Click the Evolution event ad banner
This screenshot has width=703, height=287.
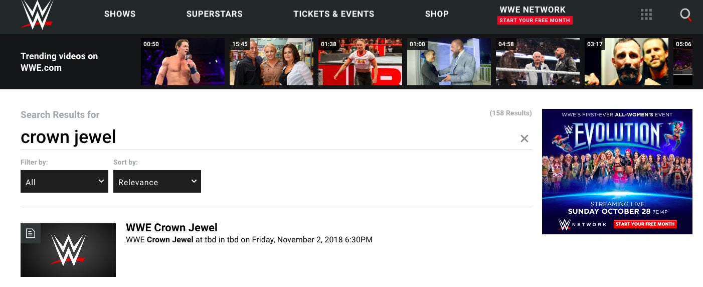click(617, 172)
